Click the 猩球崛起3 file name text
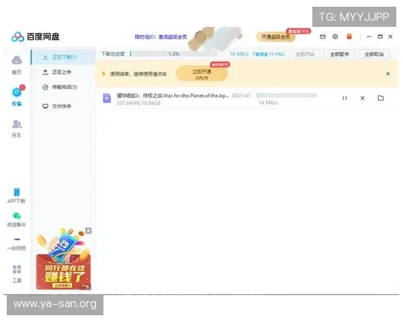The image size is (403, 322). [x=173, y=95]
